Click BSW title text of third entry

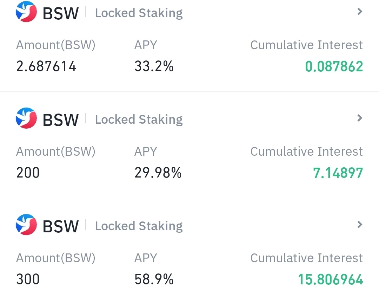click(x=61, y=226)
